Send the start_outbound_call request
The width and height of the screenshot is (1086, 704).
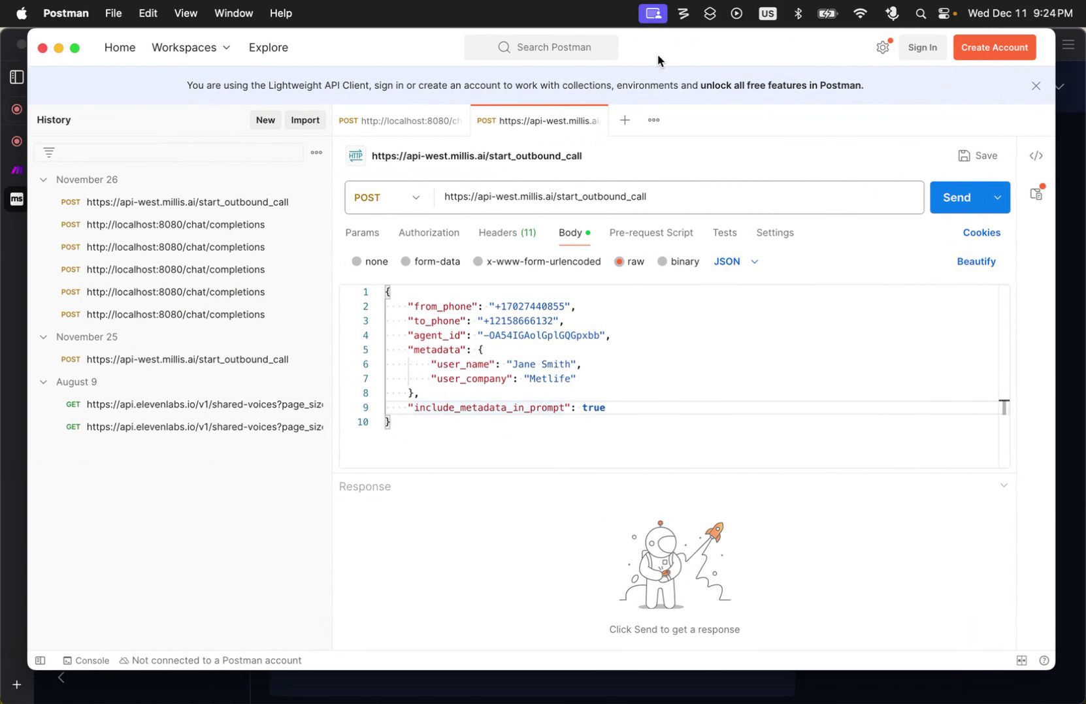tap(956, 197)
